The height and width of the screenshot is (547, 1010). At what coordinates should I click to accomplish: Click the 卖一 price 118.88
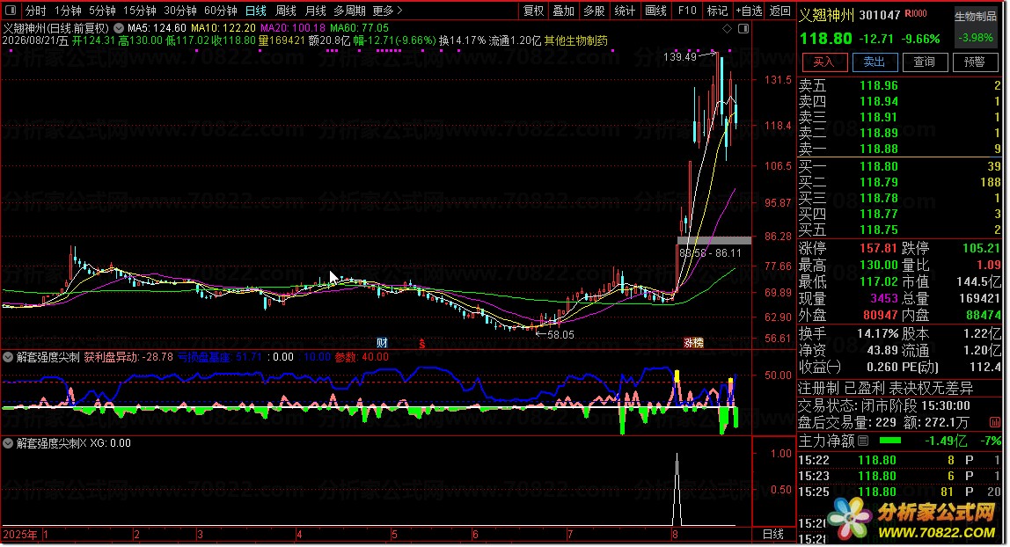point(879,150)
